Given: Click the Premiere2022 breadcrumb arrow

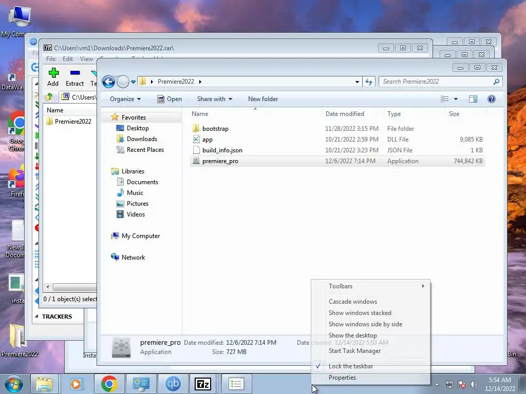Looking at the screenshot, I should point(200,82).
